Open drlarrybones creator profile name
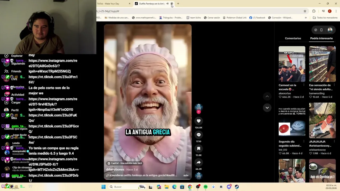Viewport: 340px width, 191px height. (x=115, y=170)
